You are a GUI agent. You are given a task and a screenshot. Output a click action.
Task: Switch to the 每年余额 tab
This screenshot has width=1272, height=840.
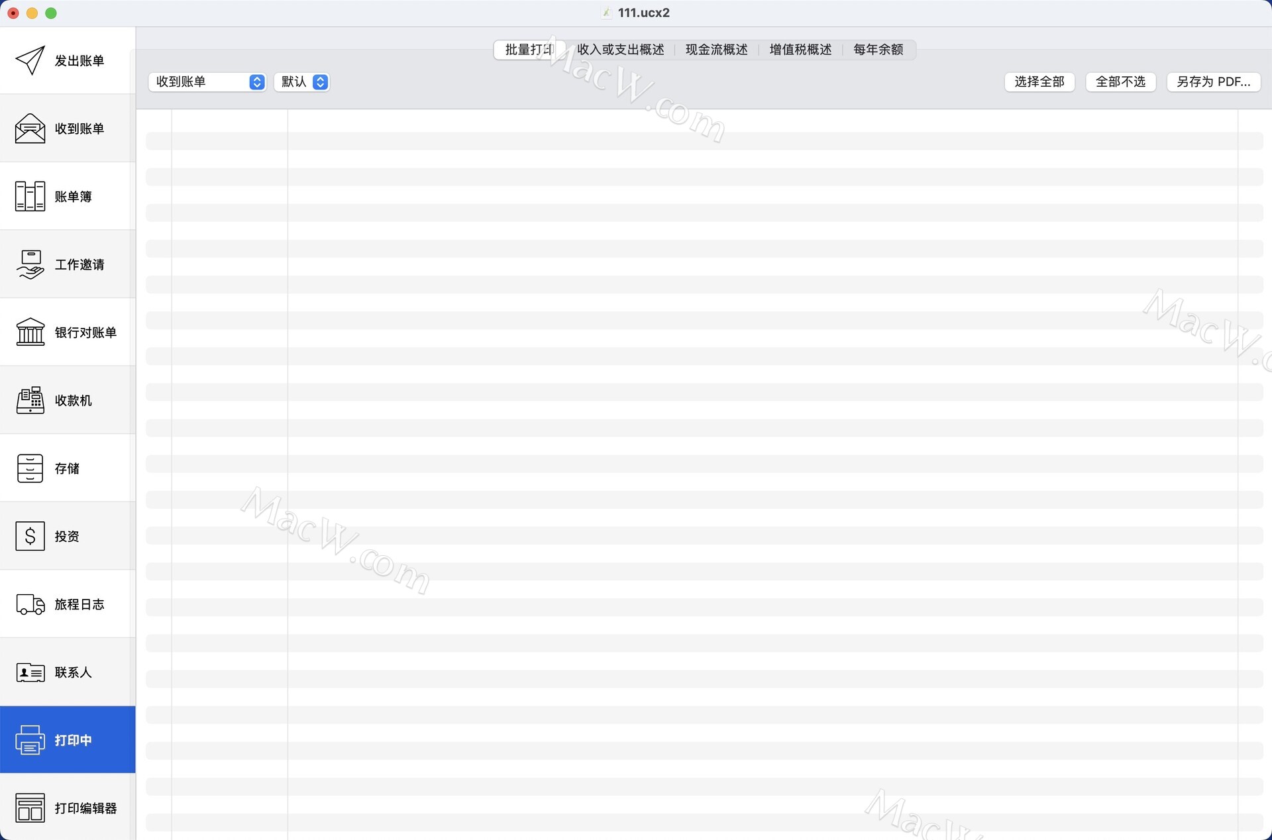[878, 50]
